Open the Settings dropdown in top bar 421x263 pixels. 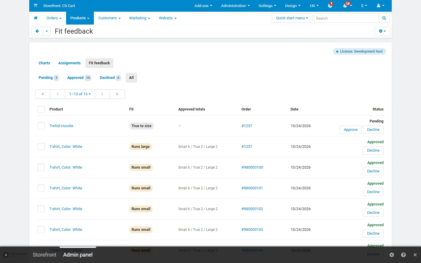coord(267,6)
